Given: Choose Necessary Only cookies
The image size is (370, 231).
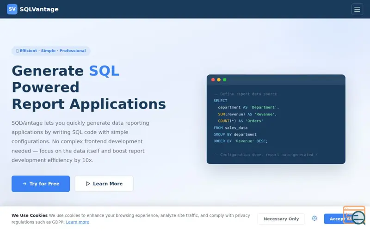Looking at the screenshot, I should (281, 219).
